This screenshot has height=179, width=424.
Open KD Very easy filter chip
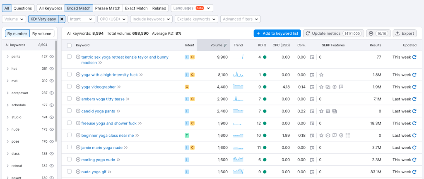pyautogui.click(x=43, y=19)
